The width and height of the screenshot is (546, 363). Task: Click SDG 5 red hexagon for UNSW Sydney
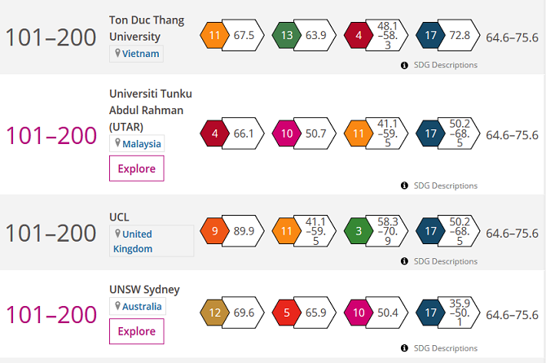pos(287,313)
